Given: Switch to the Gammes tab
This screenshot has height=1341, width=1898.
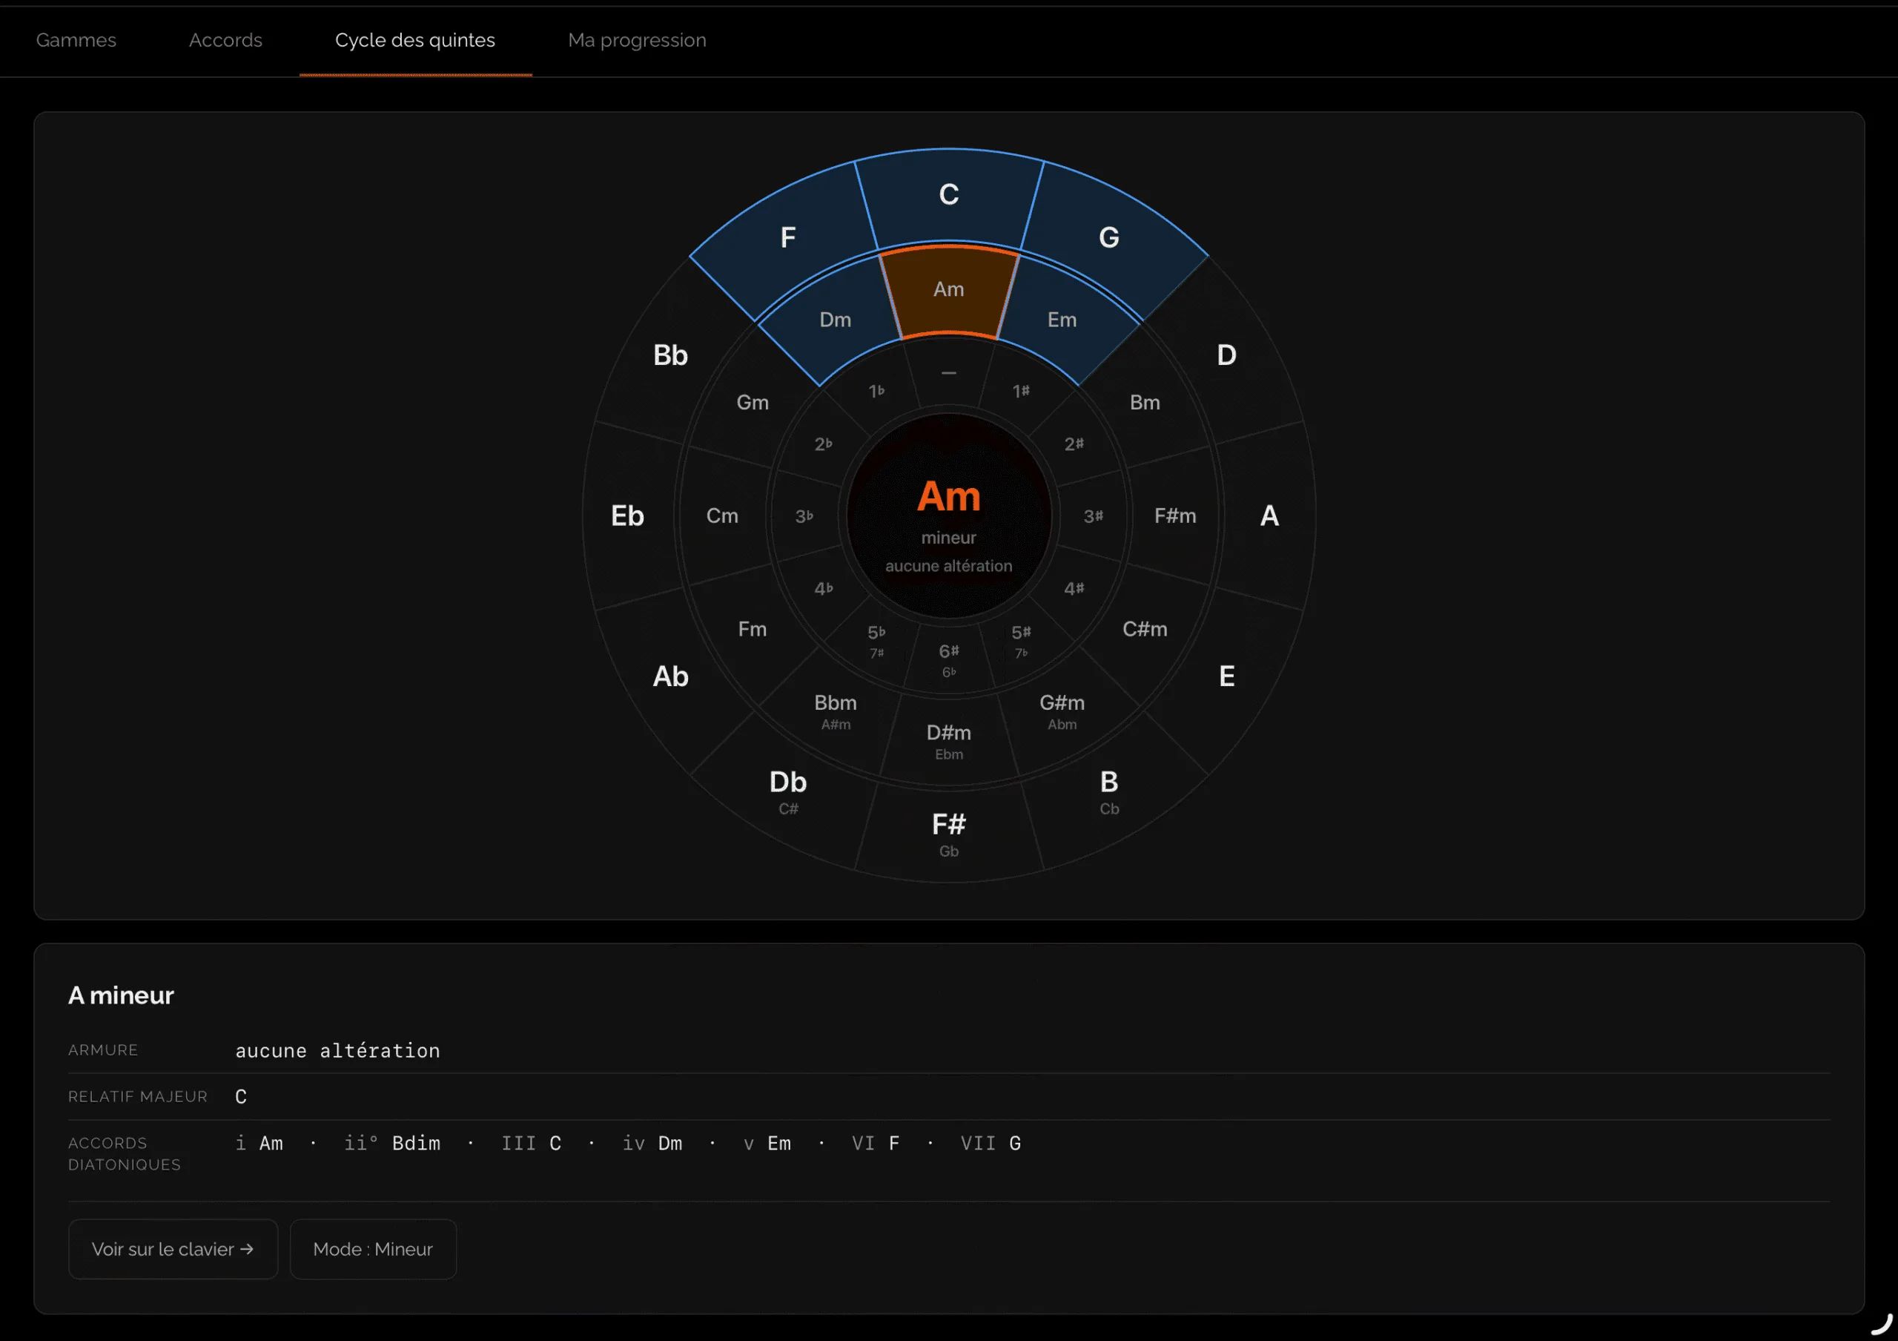Looking at the screenshot, I should [76, 41].
